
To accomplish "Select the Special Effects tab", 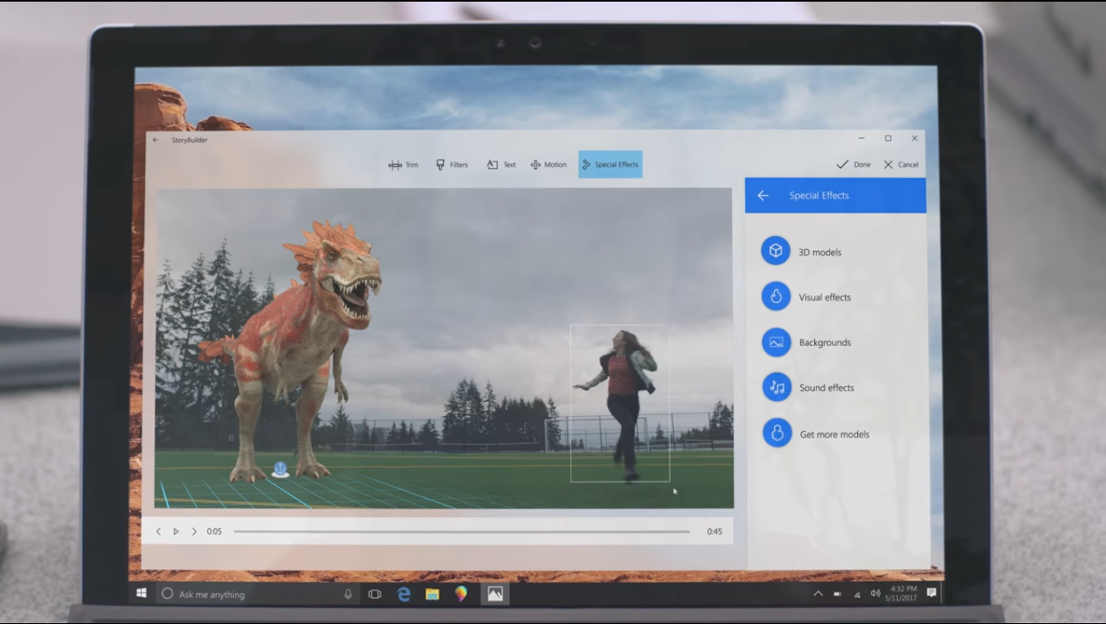I will click(610, 164).
